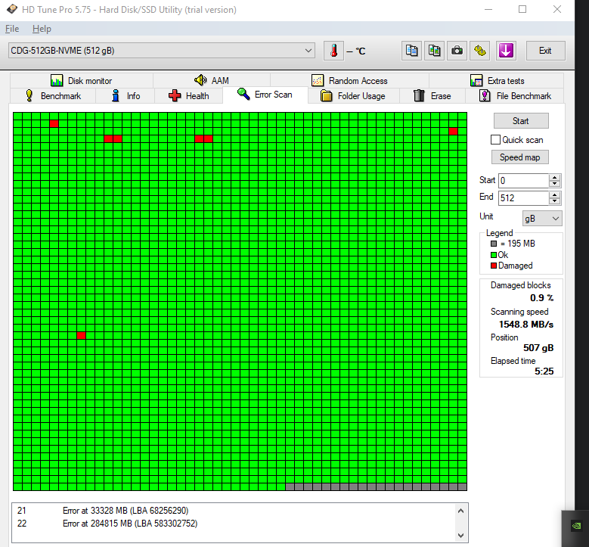Image resolution: width=589 pixels, height=547 pixels.
Task: Click the End position input field
Action: [x=524, y=197]
